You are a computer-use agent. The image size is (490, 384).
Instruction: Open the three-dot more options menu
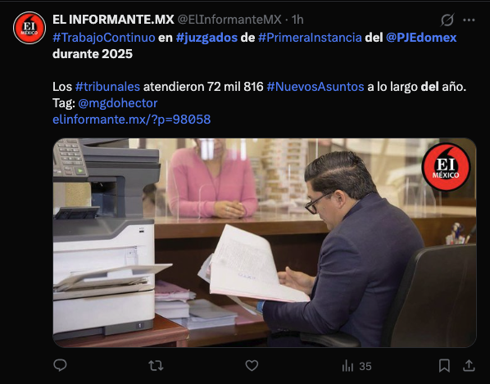coord(469,20)
